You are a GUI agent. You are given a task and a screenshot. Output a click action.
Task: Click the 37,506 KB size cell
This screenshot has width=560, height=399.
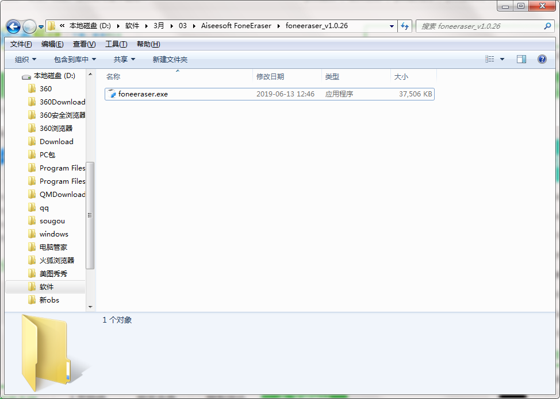point(415,94)
